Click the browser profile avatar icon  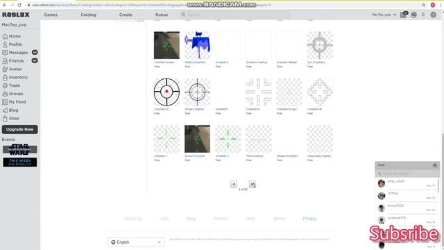pyautogui.click(x=433, y=5)
